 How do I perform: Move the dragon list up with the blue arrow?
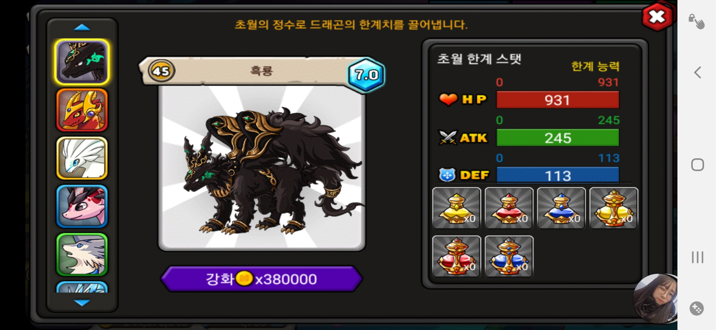82,28
